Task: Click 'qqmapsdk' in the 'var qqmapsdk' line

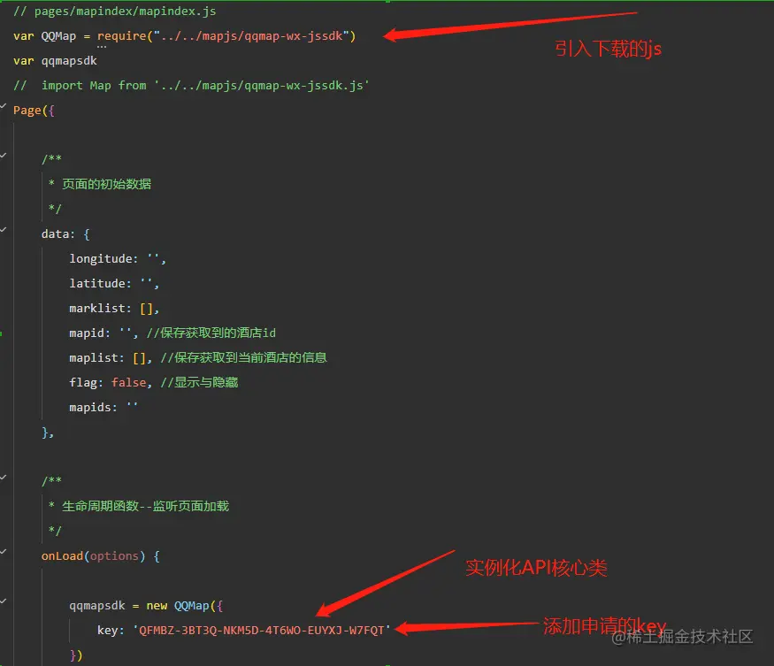Action: click(x=69, y=61)
